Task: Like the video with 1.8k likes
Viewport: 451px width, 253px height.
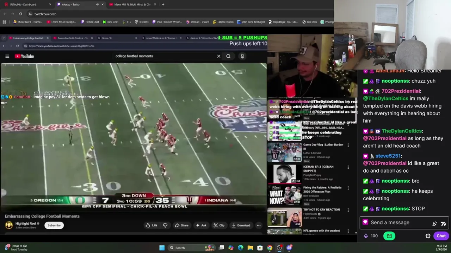Action: click(x=152, y=225)
